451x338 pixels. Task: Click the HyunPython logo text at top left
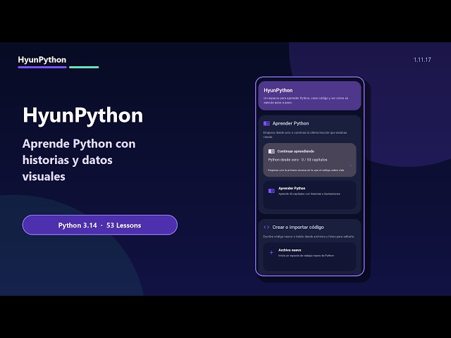click(42, 60)
